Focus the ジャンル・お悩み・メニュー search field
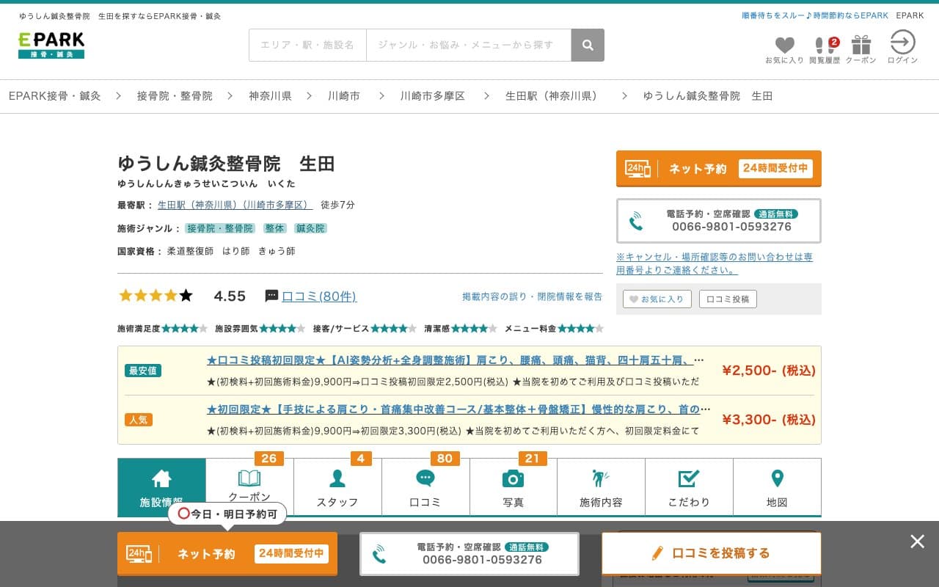Image resolution: width=939 pixels, height=587 pixels. pos(468,45)
